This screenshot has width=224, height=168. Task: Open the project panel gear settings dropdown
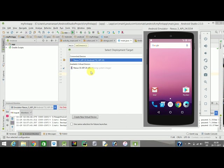point(52,41)
